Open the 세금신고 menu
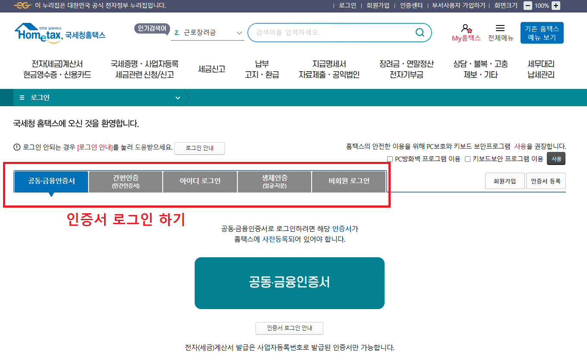587x360 pixels. click(x=212, y=69)
